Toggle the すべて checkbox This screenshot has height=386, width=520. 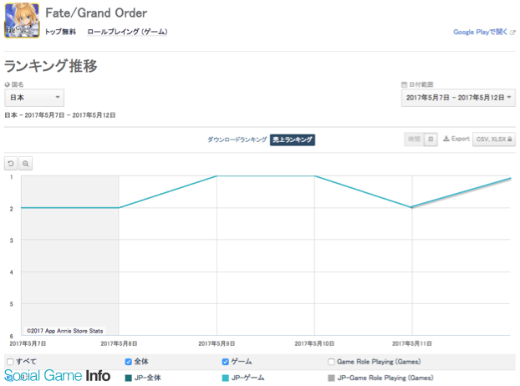click(x=10, y=362)
